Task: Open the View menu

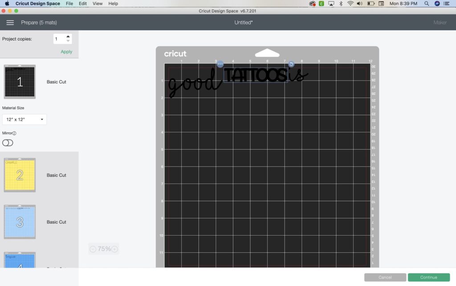Action: click(98, 4)
